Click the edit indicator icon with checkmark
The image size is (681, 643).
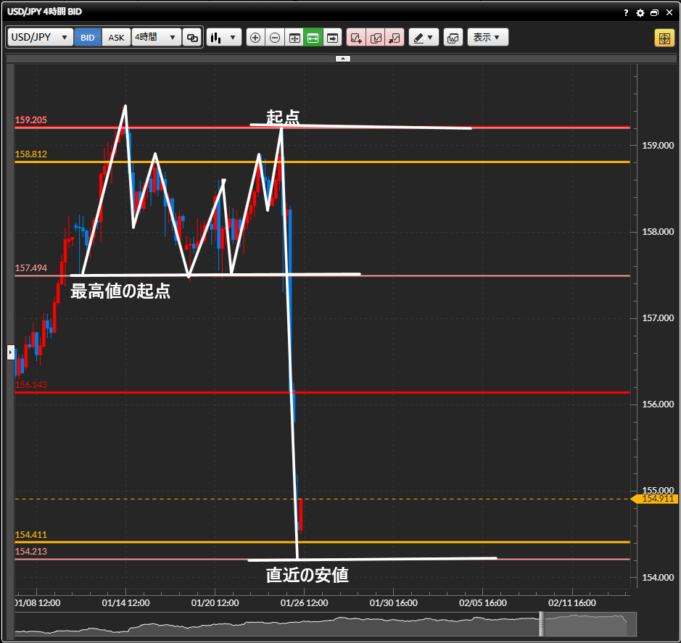(x=376, y=38)
